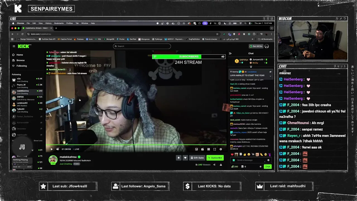Focus the Kick search field

coord(142,46)
